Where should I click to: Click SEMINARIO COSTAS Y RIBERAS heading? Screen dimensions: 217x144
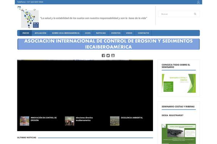point(178,107)
